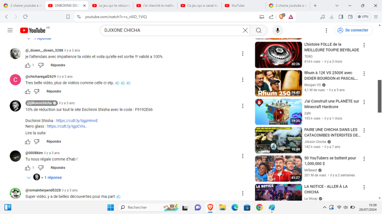The width and height of the screenshot is (382, 214).
Task: Dislike the comment by @chicharegal2629
Action: point(36,92)
